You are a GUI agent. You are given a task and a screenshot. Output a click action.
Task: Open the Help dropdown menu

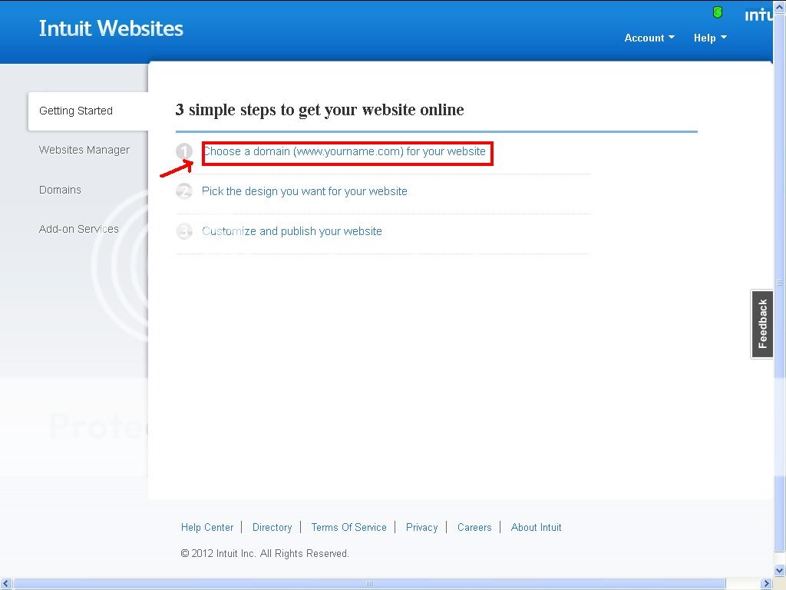point(710,38)
